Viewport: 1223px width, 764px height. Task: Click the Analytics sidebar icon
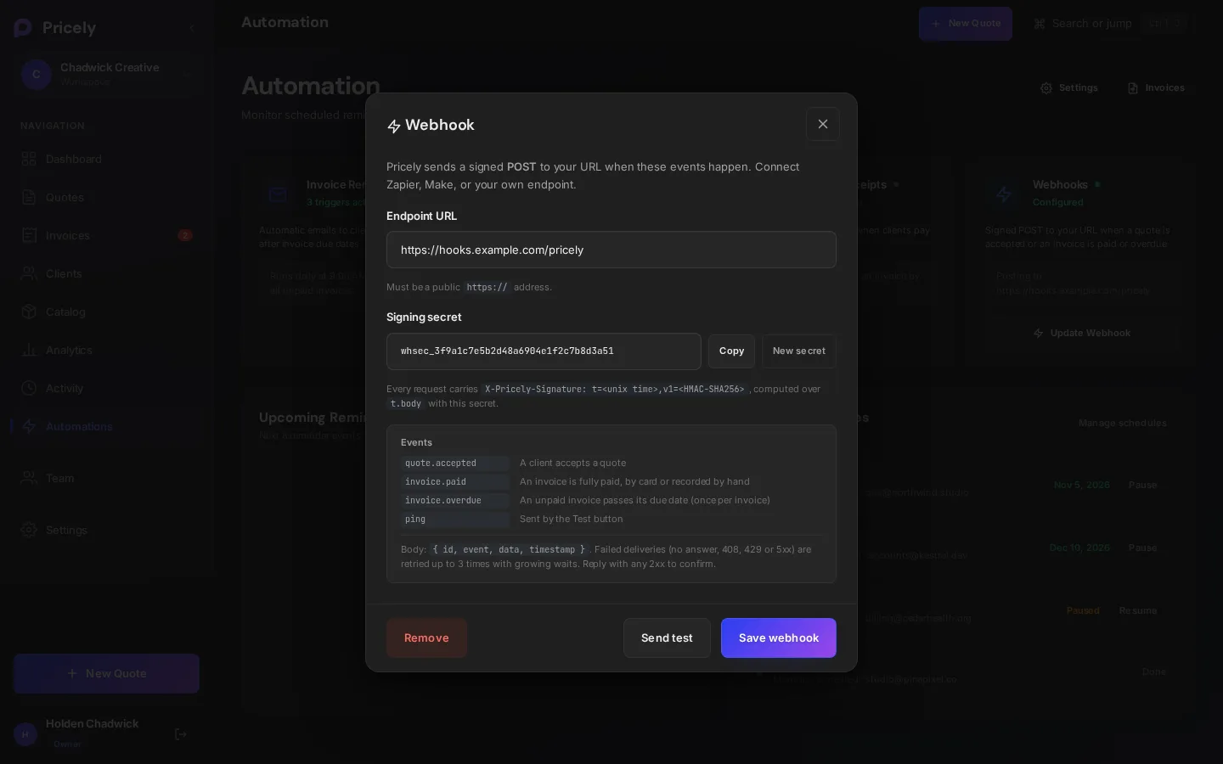[x=29, y=350]
